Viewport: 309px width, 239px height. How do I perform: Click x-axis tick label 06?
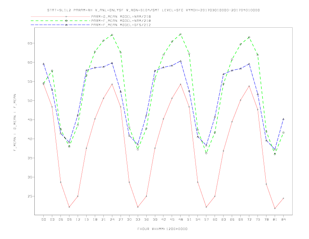[61, 219]
